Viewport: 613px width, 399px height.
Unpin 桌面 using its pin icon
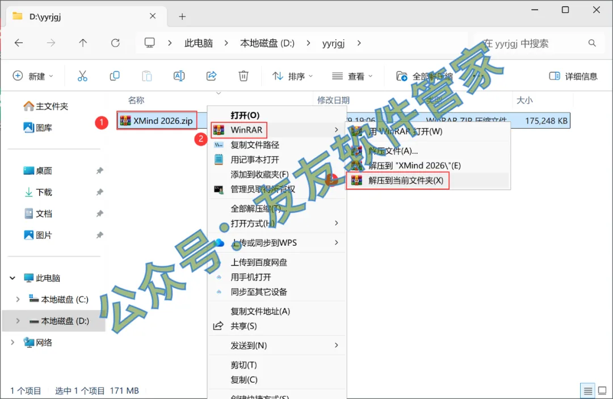tap(100, 171)
